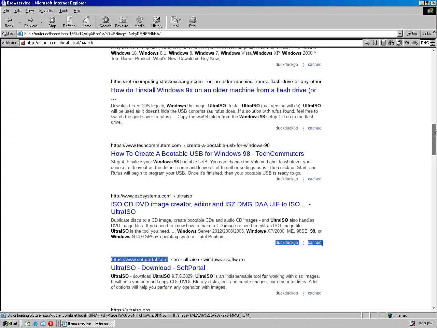Click the Go button by the address bar
The width and height of the screenshot is (437, 328).
(412, 33)
